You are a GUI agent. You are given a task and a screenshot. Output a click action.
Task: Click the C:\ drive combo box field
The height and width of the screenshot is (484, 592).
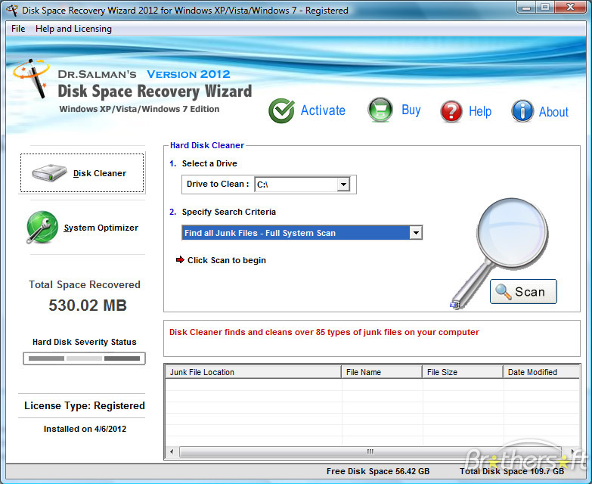[x=302, y=185]
